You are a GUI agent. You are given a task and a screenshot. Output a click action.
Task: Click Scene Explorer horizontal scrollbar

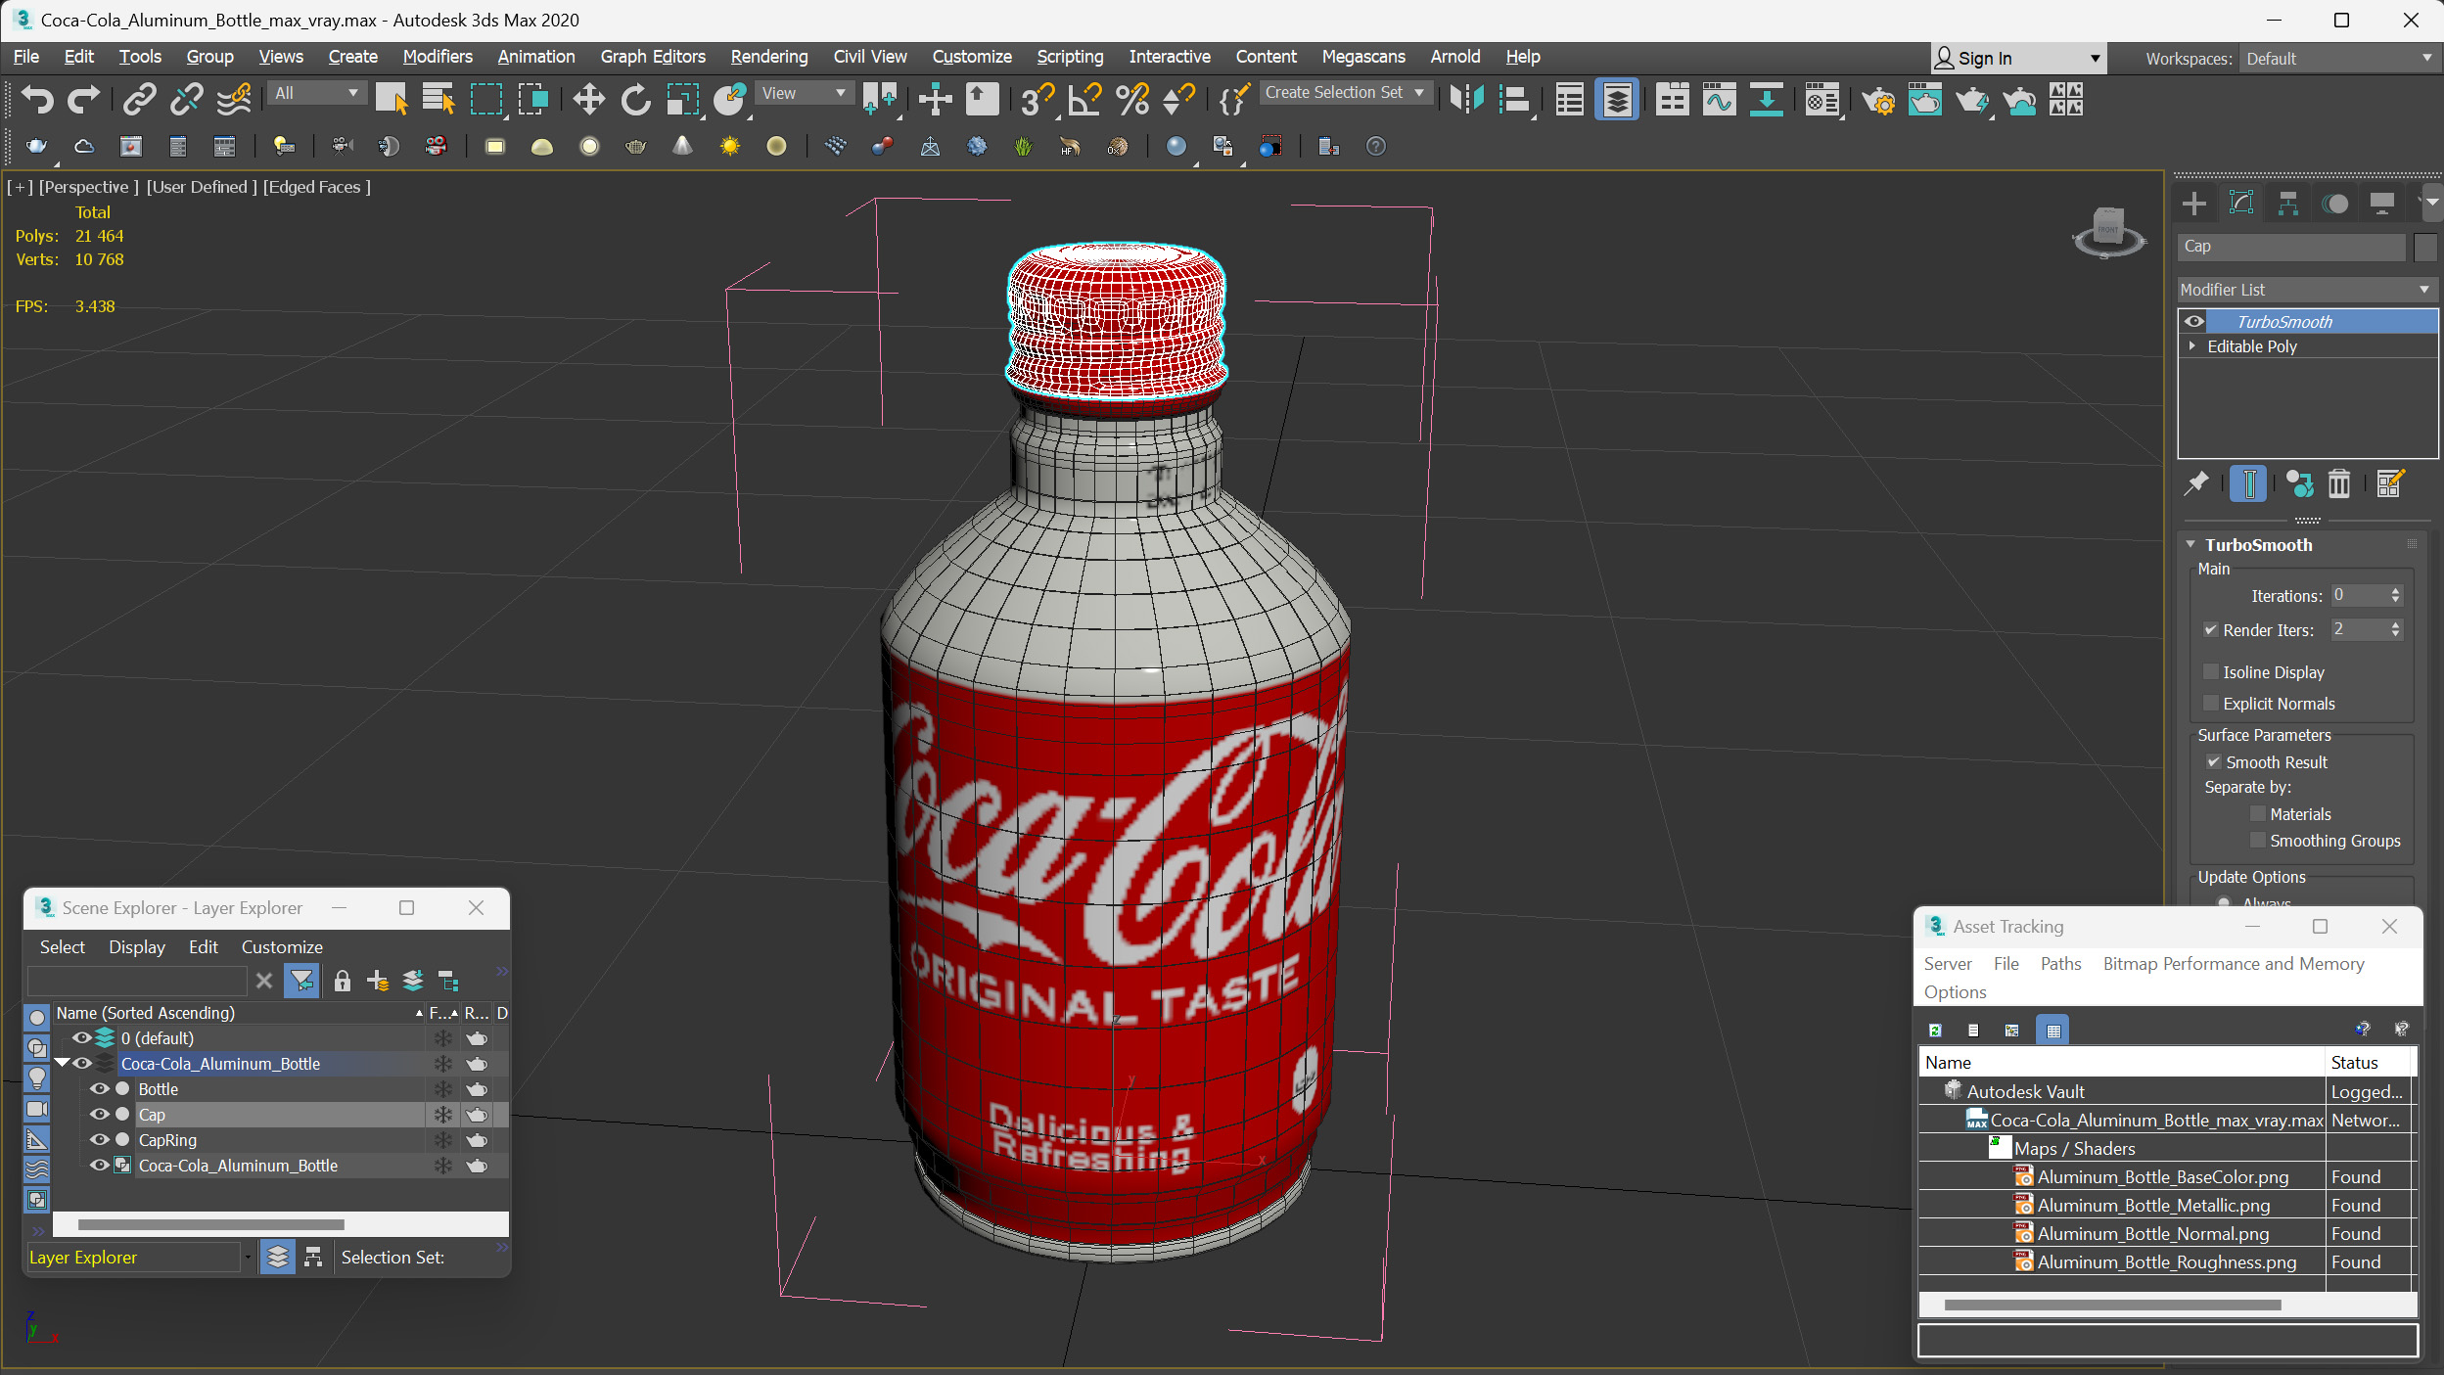click(210, 1224)
